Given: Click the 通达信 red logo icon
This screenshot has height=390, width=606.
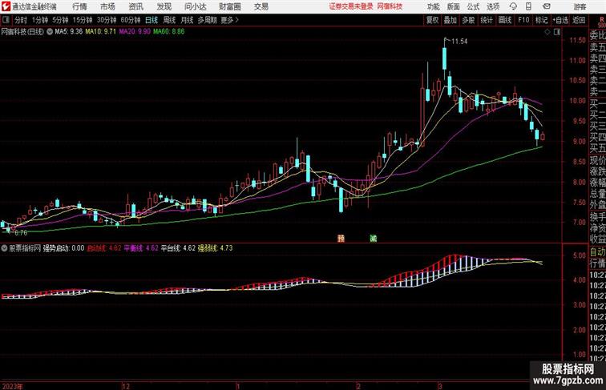Looking at the screenshot, I should click(x=6, y=6).
